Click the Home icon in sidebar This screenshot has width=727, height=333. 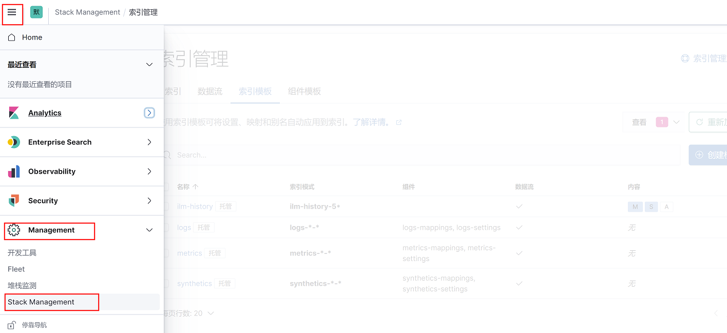click(x=12, y=38)
